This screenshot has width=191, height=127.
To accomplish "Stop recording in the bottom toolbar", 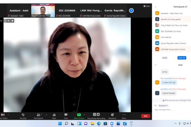I will point(98,115).
